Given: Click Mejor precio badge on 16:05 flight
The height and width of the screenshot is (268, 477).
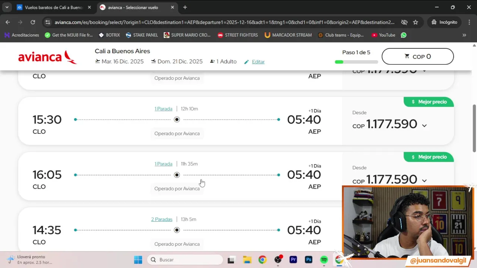Looking at the screenshot, I should click(429, 157).
